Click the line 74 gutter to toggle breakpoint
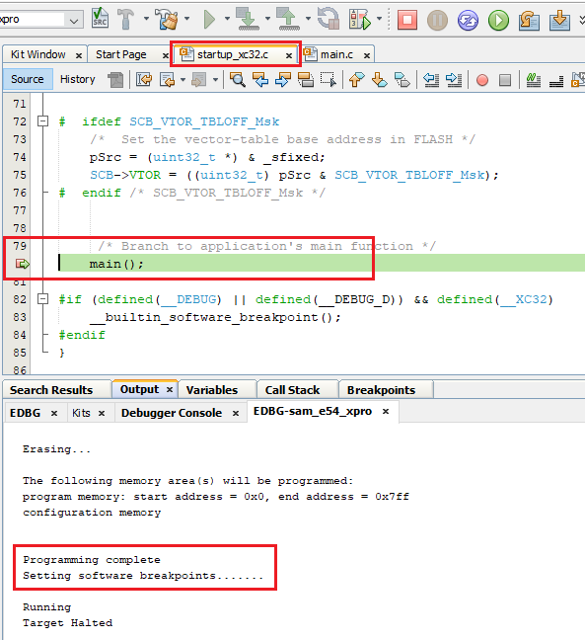This screenshot has height=640, width=585. click(20, 157)
